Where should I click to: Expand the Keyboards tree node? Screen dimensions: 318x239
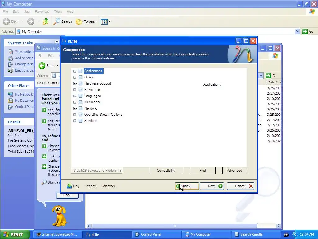(x=75, y=90)
